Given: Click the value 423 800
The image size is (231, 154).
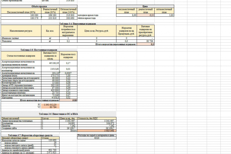Looking at the screenshot, I should 50,90.
